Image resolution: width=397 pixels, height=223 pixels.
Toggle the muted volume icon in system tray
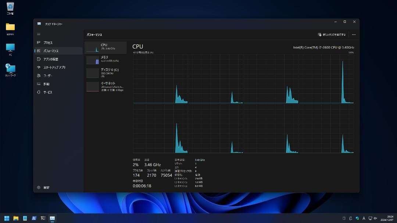click(375, 218)
